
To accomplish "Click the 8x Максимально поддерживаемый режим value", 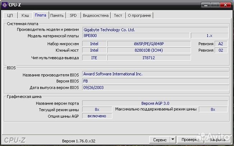I will click(213, 109).
